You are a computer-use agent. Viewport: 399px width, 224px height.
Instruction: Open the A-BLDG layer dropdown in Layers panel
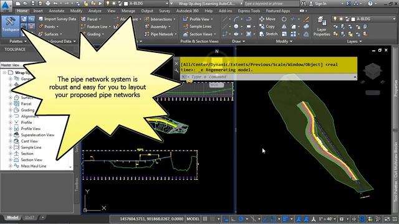click(x=394, y=19)
